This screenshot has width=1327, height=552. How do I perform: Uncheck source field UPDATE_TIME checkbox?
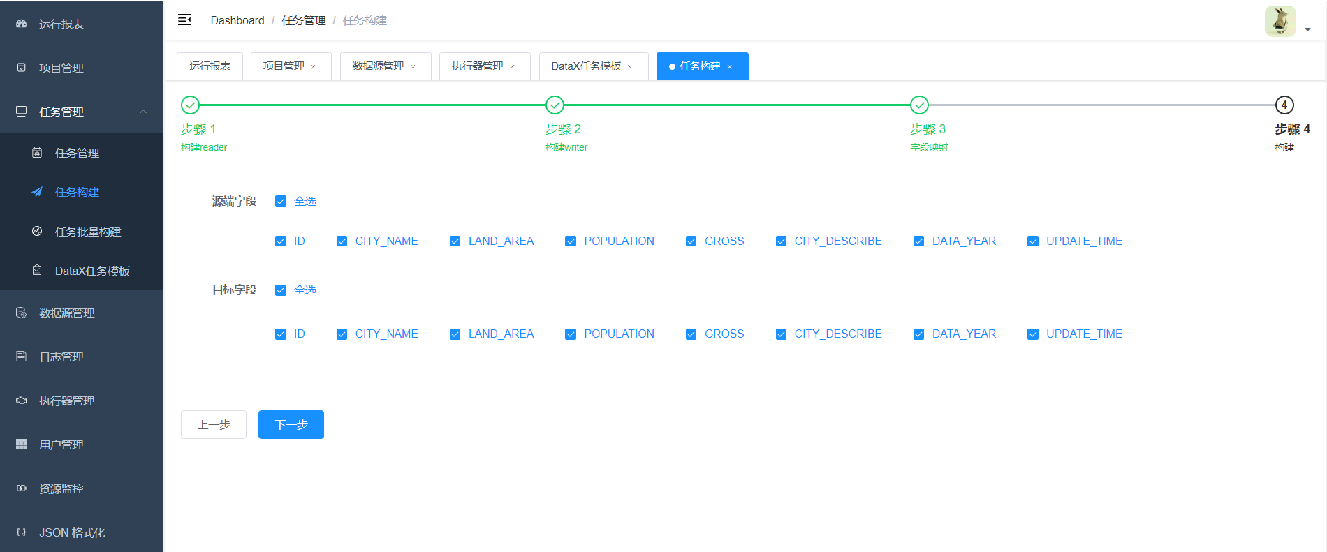click(x=1033, y=241)
